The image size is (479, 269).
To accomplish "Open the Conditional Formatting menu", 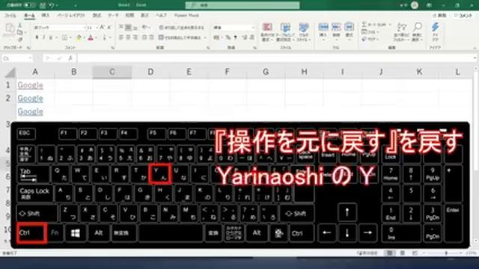I will (x=267, y=32).
